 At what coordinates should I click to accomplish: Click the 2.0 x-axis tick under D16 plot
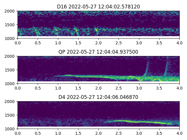98,43
